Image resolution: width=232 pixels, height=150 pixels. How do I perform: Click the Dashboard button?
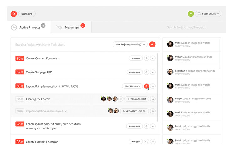(x=27, y=14)
